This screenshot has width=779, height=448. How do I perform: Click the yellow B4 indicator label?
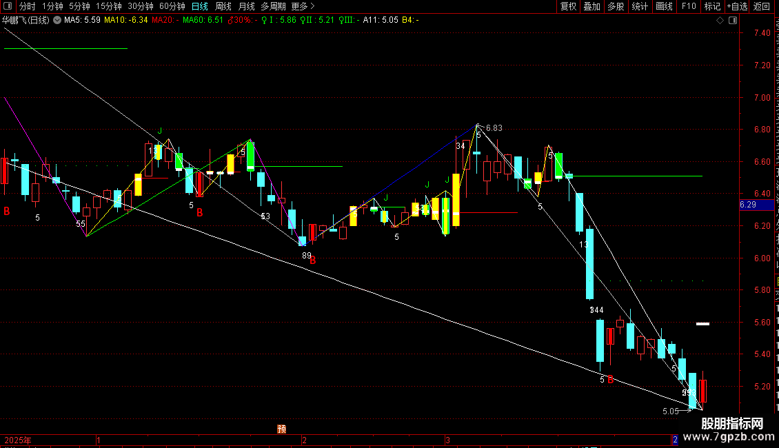click(410, 20)
